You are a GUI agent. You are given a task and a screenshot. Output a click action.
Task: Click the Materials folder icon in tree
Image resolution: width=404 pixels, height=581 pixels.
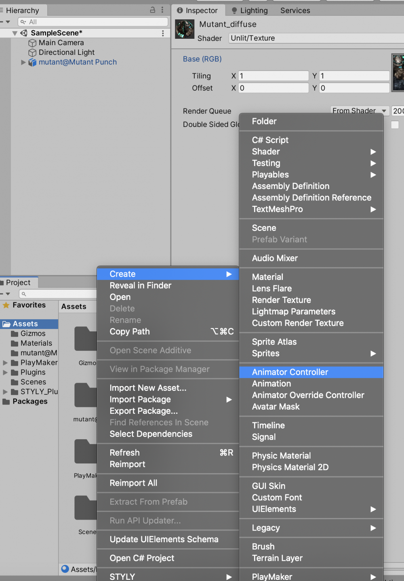click(15, 343)
